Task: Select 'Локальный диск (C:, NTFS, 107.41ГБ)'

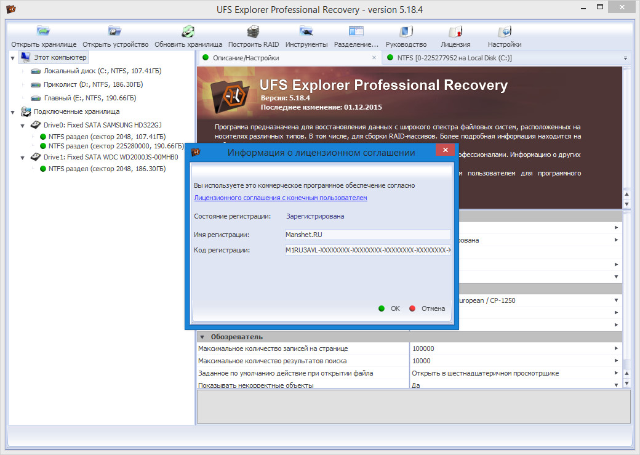Action: click(x=102, y=71)
